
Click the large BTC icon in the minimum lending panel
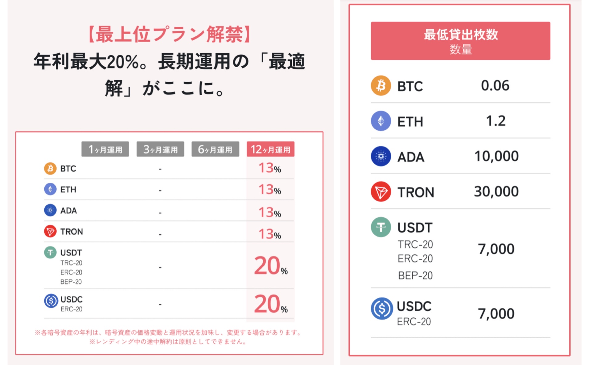coord(381,86)
